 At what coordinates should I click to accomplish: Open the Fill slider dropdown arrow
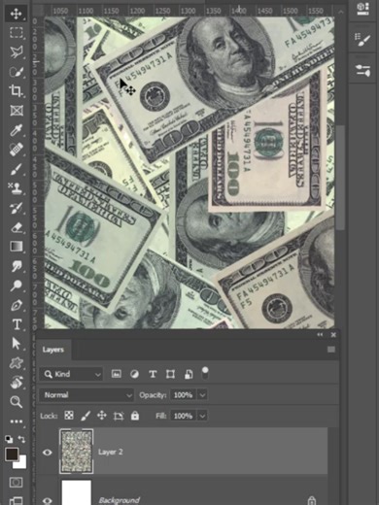[202, 416]
